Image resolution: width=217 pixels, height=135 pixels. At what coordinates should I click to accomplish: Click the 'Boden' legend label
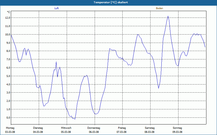[x=159, y=8]
